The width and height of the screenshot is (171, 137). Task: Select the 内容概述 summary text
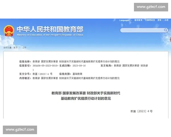[76, 78]
